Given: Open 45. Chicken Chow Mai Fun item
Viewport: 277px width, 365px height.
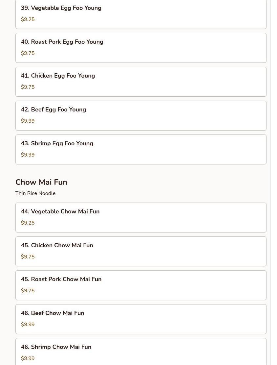Looking at the screenshot, I should (x=57, y=245).
